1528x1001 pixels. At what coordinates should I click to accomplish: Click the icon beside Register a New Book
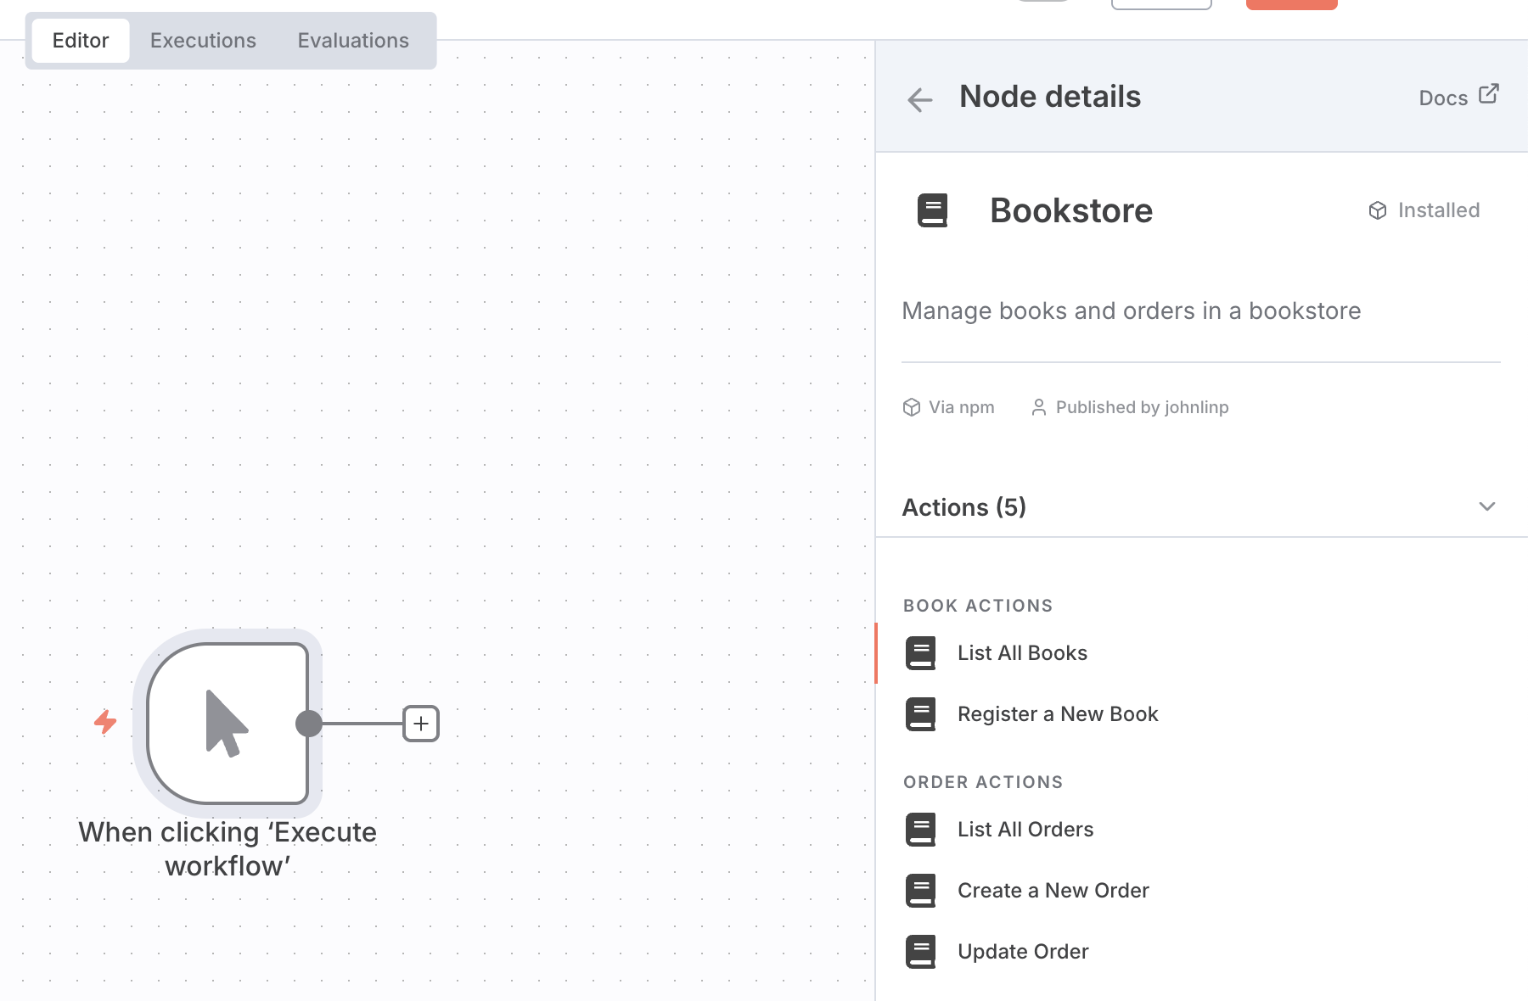click(x=921, y=714)
